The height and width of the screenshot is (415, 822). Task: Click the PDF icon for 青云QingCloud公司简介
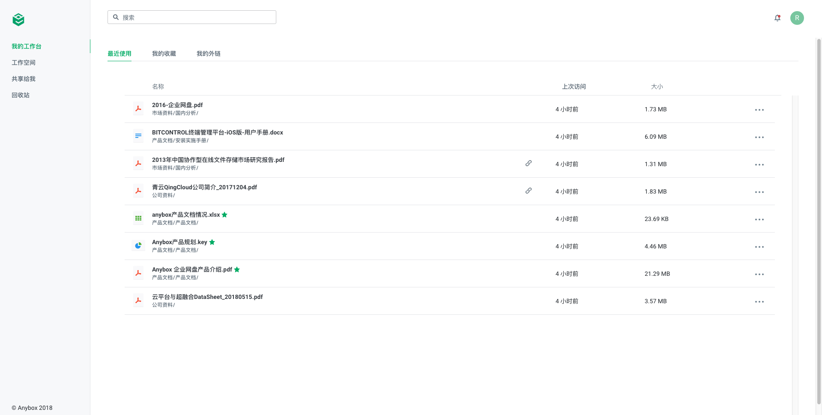[x=138, y=191]
